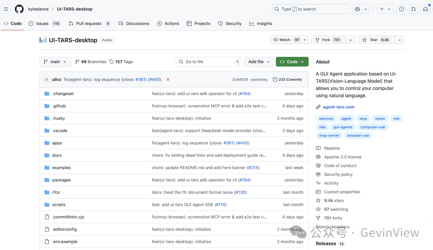Switch to the Issues tab
Screen dimensions: 433x250
point(44,24)
